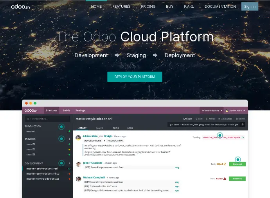Click the red window dot of the demo window

tap(26, 103)
